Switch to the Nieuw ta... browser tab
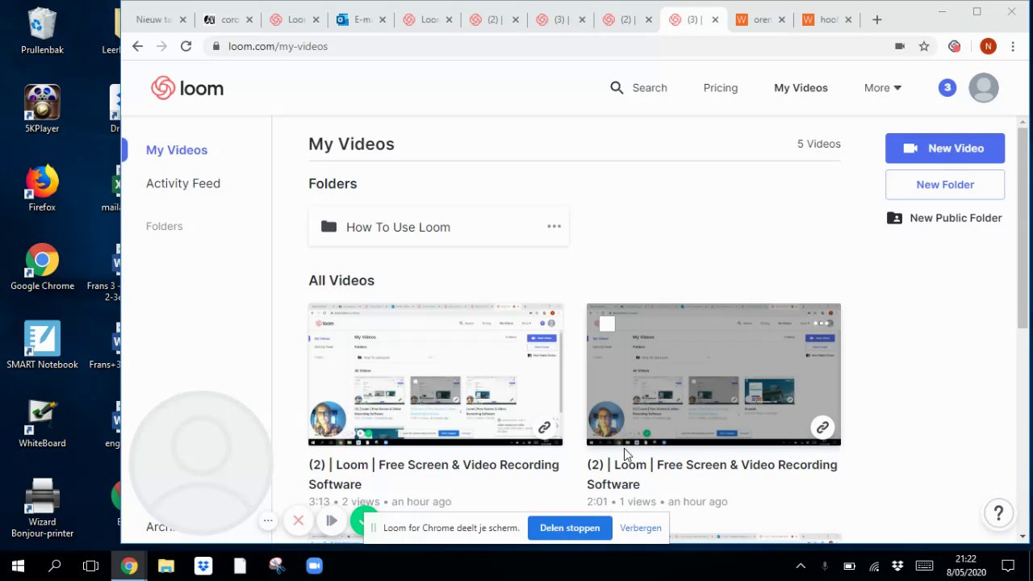This screenshot has width=1033, height=581. (x=161, y=19)
